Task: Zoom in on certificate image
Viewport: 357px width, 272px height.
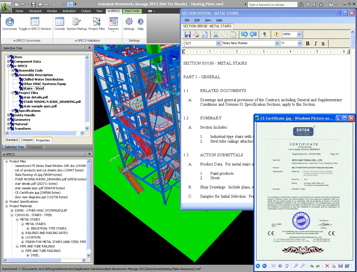Action: (296, 266)
